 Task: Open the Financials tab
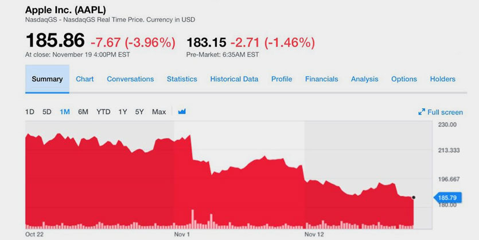click(321, 79)
